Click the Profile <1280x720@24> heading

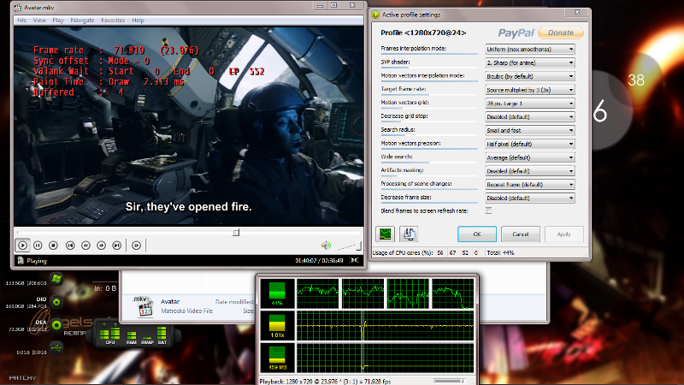coord(422,33)
